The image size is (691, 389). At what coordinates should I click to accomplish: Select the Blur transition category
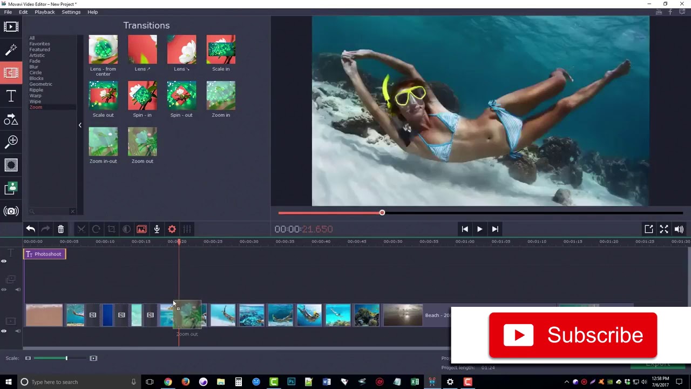tap(33, 67)
